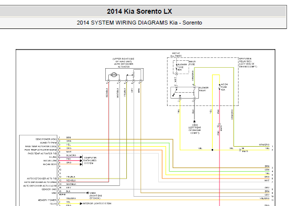Click the A/C ON Fuse 10A label

click(x=224, y=87)
